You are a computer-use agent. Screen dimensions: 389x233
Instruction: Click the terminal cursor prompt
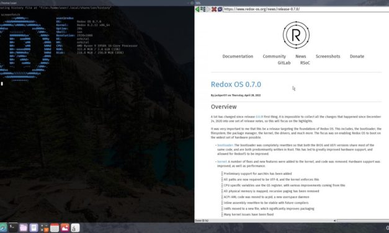tap(2, 84)
